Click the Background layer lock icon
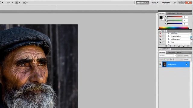 186,64
